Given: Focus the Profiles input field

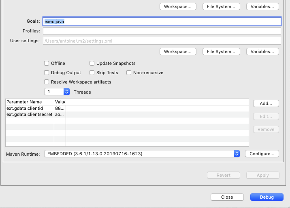Looking at the screenshot, I should [x=162, y=31].
